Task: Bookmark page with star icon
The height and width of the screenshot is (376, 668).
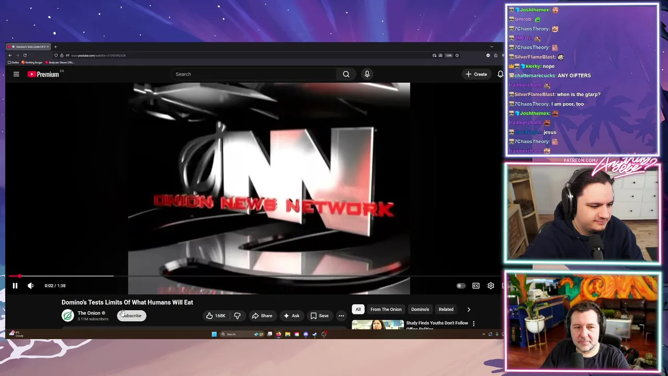Action: pyautogui.click(x=457, y=55)
